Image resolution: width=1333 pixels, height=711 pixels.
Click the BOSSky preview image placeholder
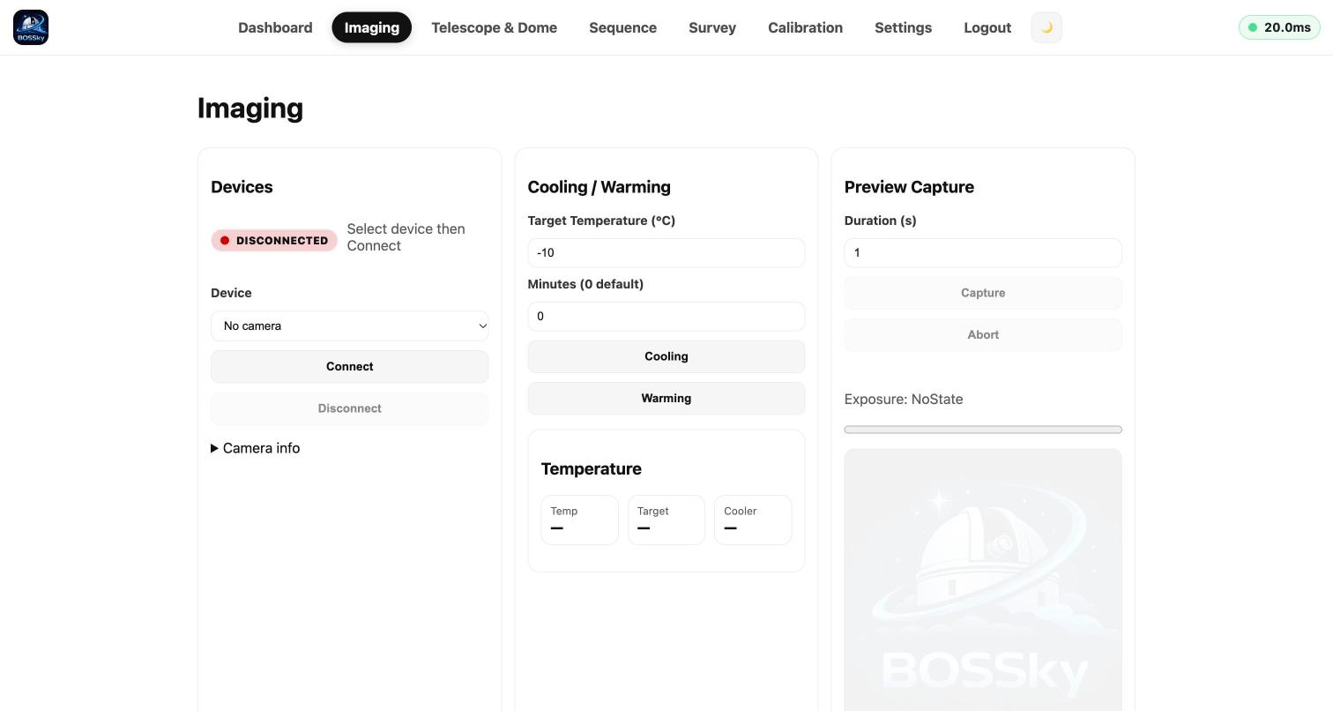pos(983,580)
